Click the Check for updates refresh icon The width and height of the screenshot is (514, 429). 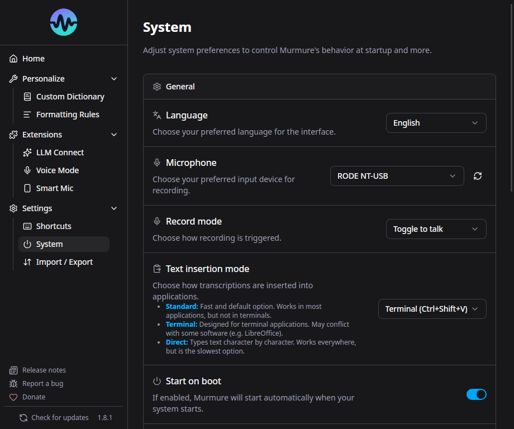(x=23, y=417)
